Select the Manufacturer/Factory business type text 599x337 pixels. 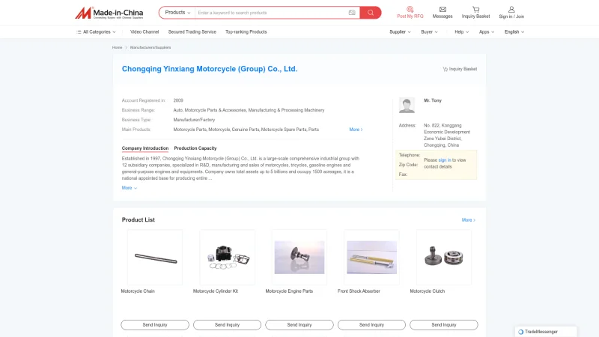[194, 120]
